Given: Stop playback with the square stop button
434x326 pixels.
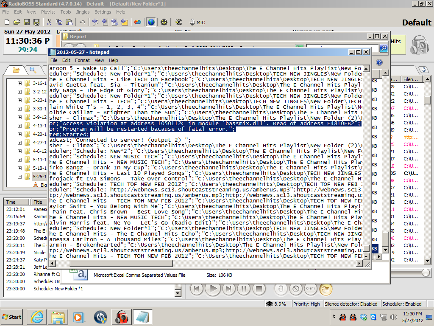Looking at the screenshot, I should [x=259, y=289].
